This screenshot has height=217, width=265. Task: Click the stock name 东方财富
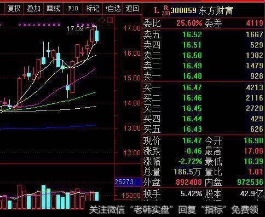tap(216, 11)
